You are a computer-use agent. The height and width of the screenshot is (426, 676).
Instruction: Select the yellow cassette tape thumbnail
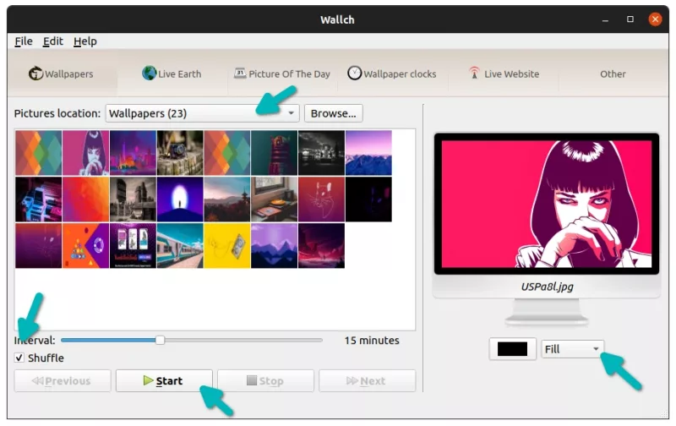(x=227, y=246)
